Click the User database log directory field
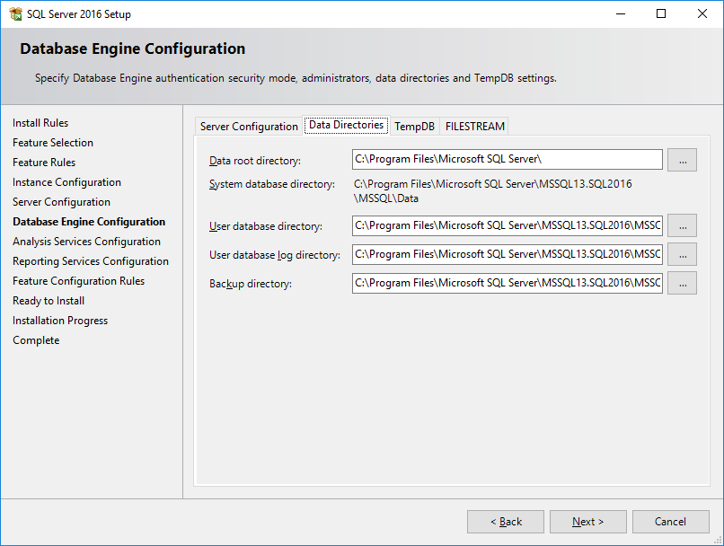This screenshot has height=546, width=724. [507, 254]
